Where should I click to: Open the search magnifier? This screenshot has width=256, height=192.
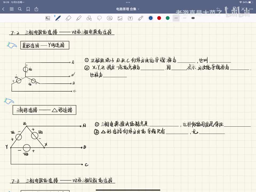pos(20,9)
